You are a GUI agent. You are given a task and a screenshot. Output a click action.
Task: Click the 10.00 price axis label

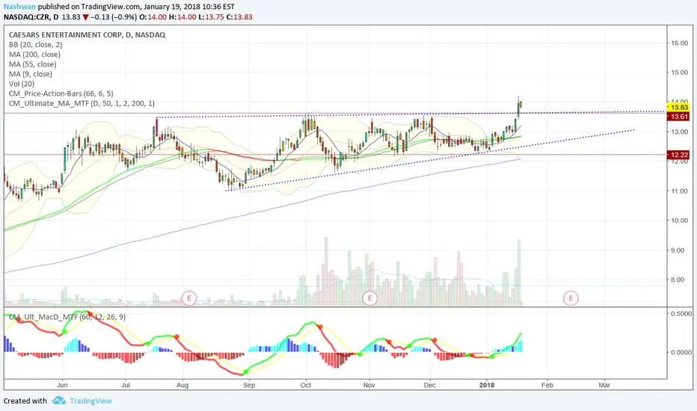[680, 220]
